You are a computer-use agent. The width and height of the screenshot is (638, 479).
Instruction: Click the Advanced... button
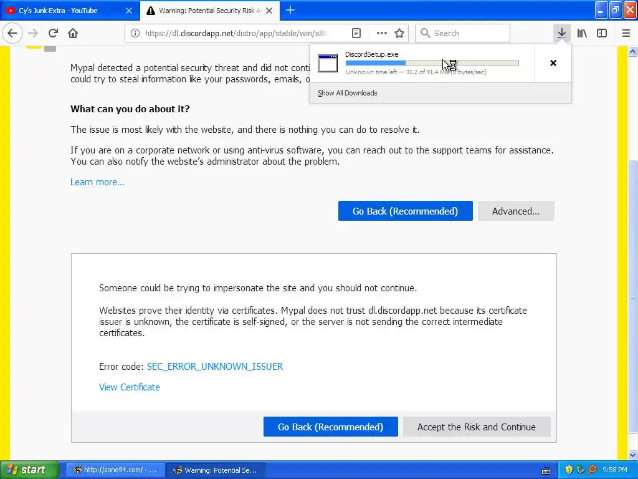coord(516,211)
